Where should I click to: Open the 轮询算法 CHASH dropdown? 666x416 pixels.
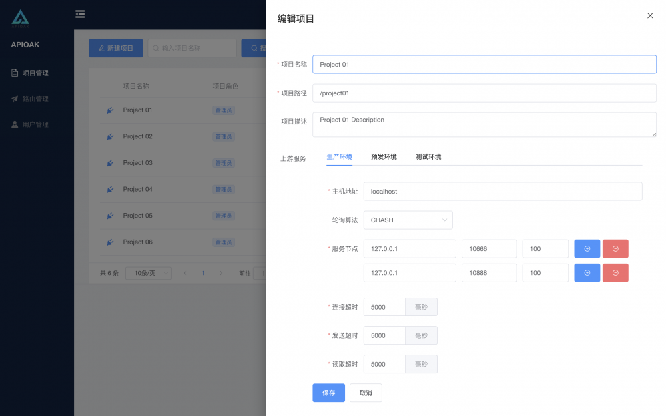pyautogui.click(x=408, y=220)
